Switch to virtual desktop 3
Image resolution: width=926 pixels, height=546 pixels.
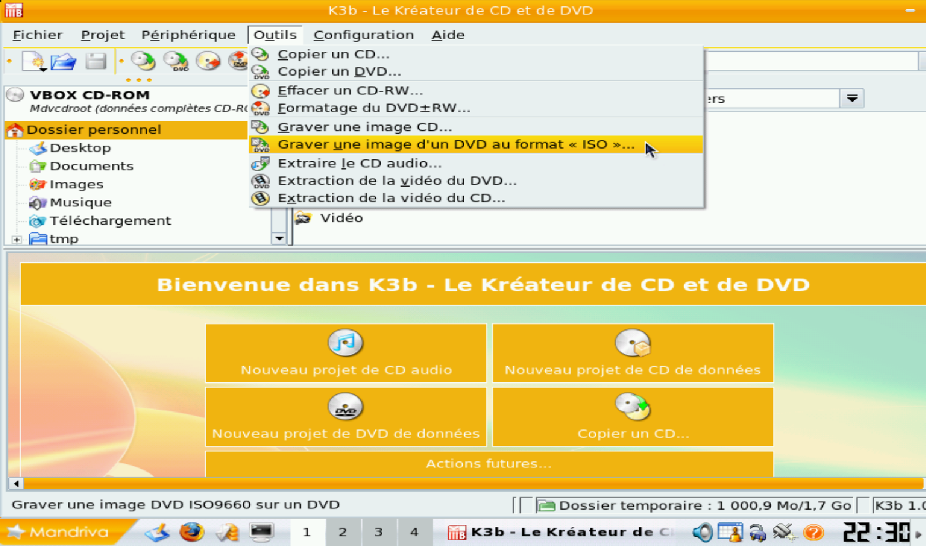pos(378,532)
